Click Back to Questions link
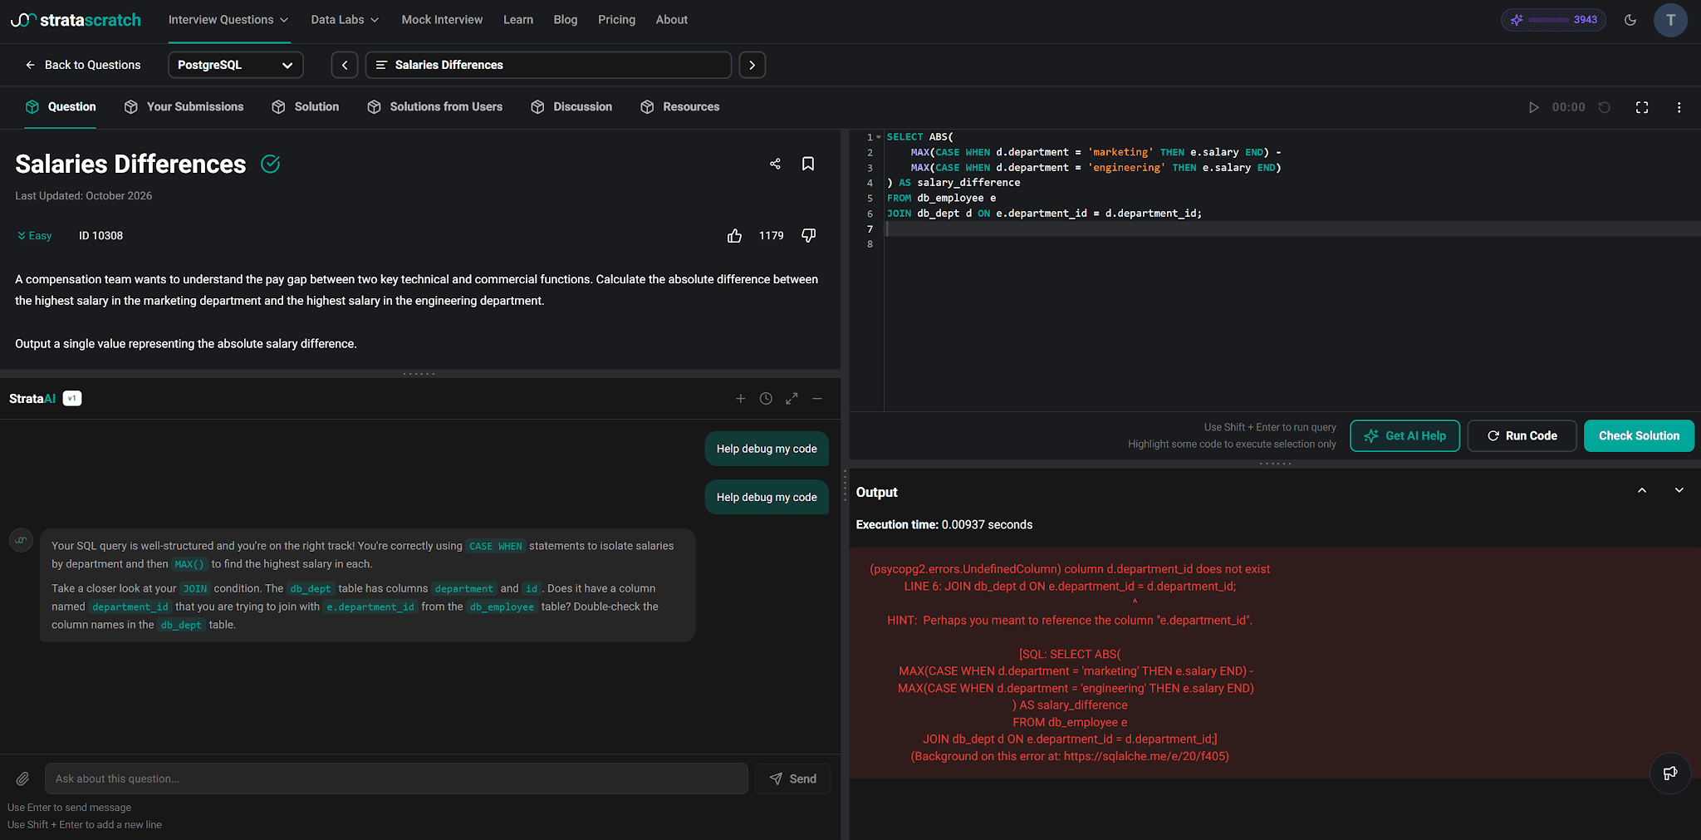Viewport: 1701px width, 840px height. coord(82,65)
